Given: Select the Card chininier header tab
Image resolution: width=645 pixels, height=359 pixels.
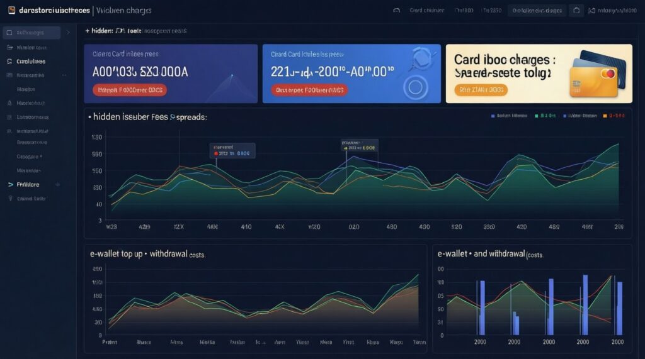Looking at the screenshot, I should (427, 10).
